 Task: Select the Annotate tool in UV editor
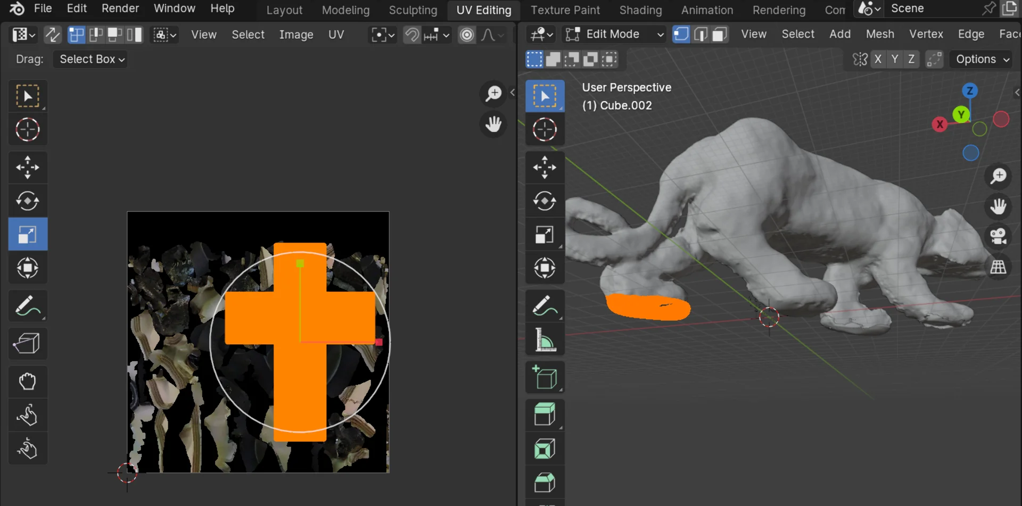coord(28,306)
